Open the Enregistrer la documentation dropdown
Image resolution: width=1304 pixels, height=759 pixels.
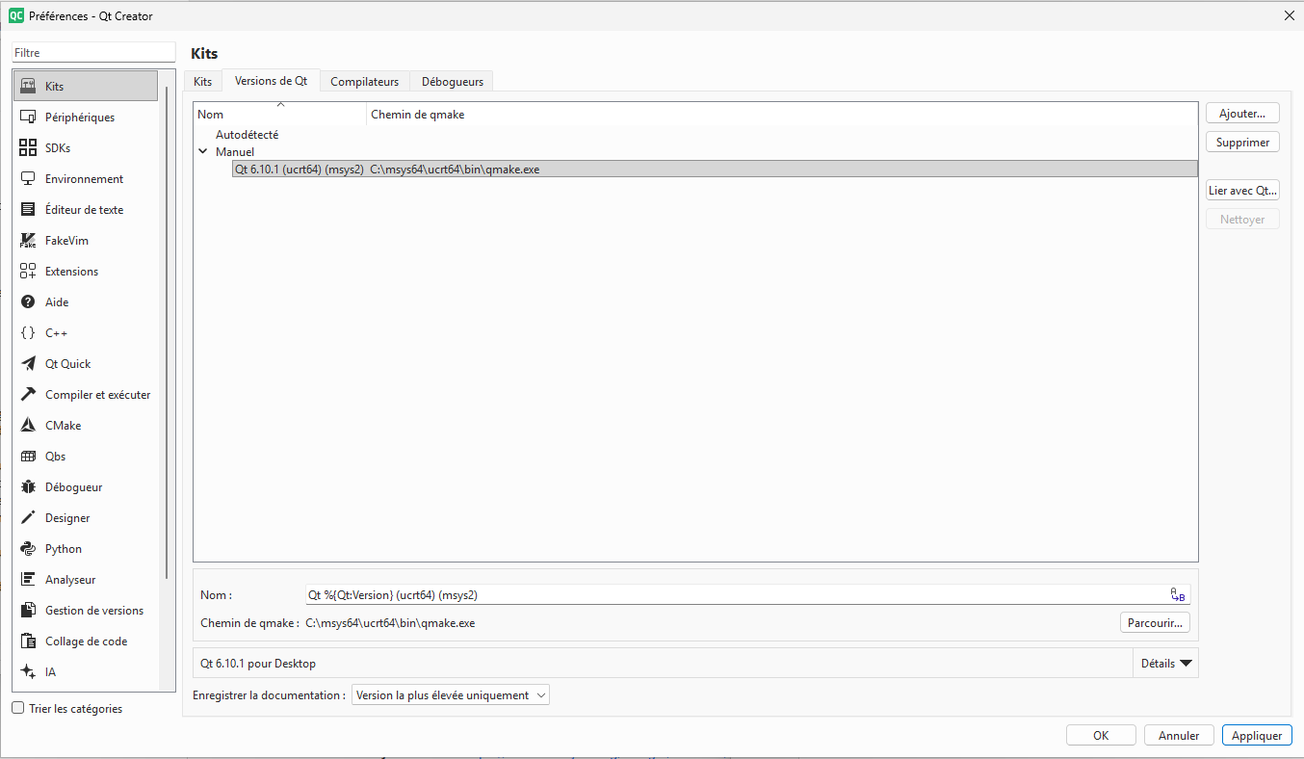click(450, 694)
